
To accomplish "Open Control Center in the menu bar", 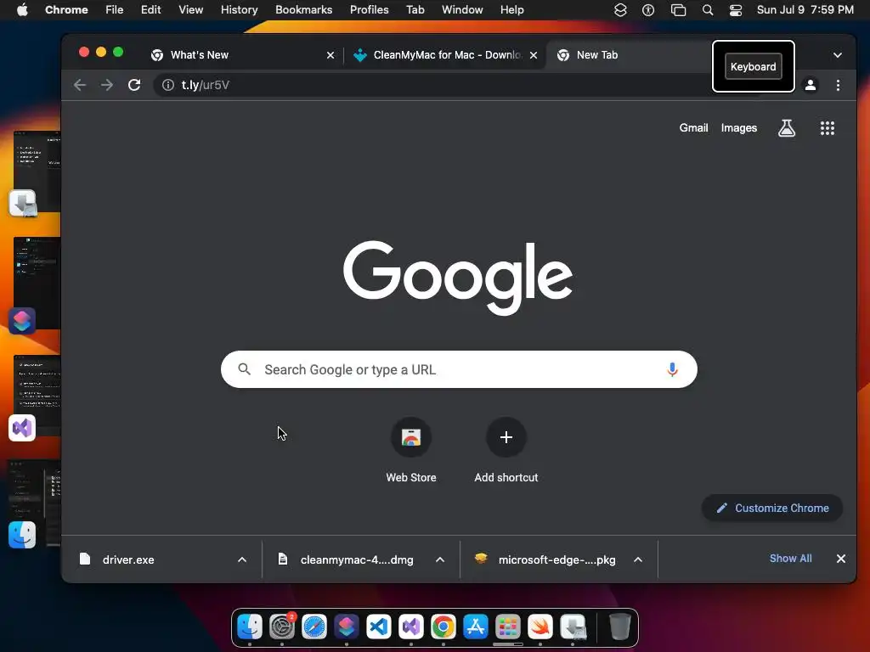I will pyautogui.click(x=736, y=10).
